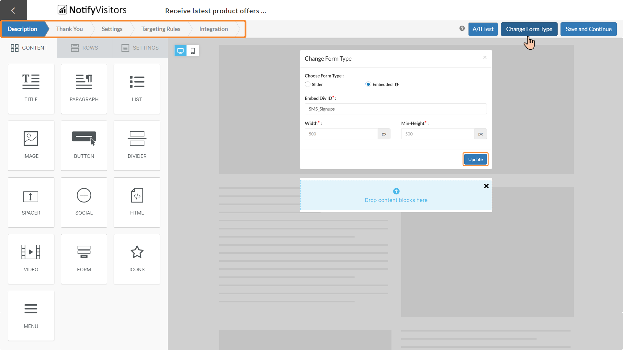The width and height of the screenshot is (623, 350).
Task: Remove the drop content blocks row
Action: coord(486,186)
